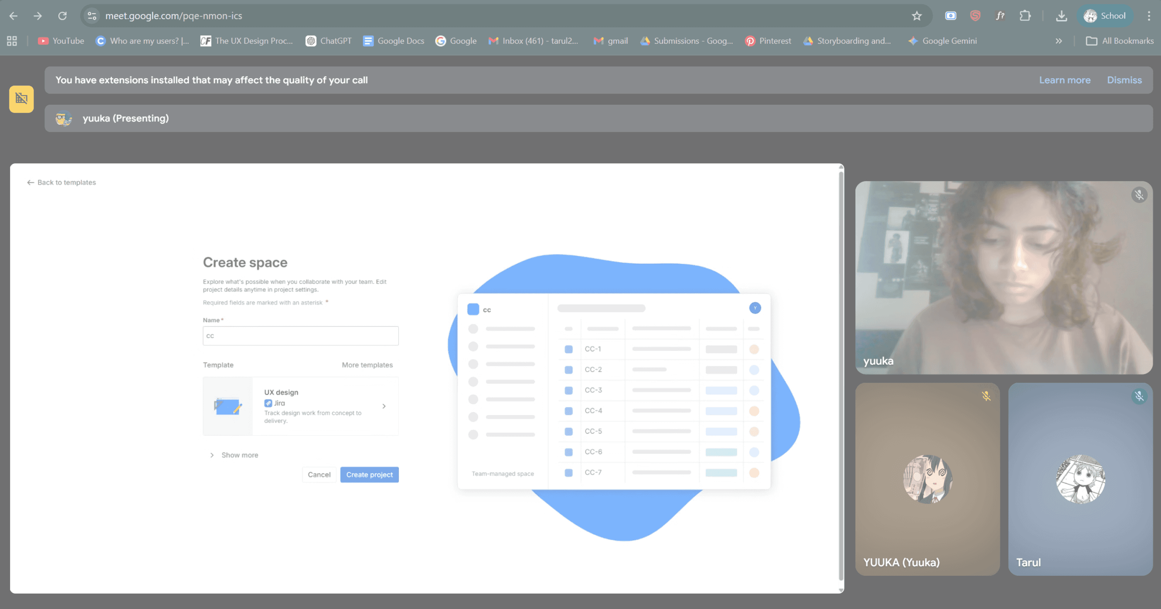Bookmark this page with star icon
The width and height of the screenshot is (1161, 609).
tap(916, 16)
